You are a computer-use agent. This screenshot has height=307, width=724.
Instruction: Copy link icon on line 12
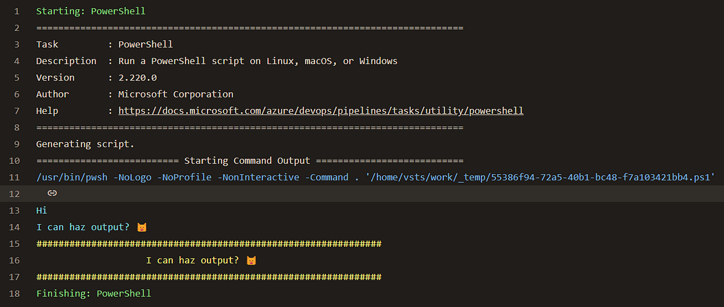(52, 194)
